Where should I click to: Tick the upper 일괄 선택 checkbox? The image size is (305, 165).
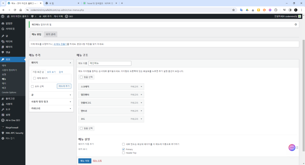81,77
